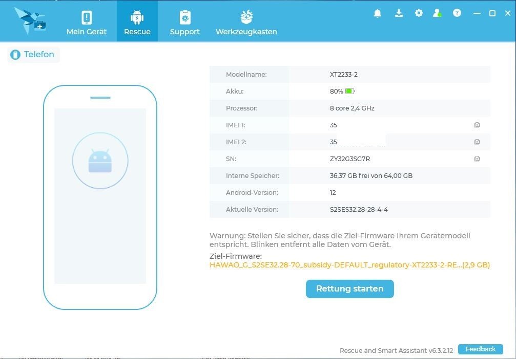Click the Feedback button

(x=481, y=349)
